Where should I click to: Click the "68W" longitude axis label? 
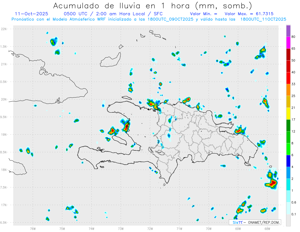coord(267,228)
